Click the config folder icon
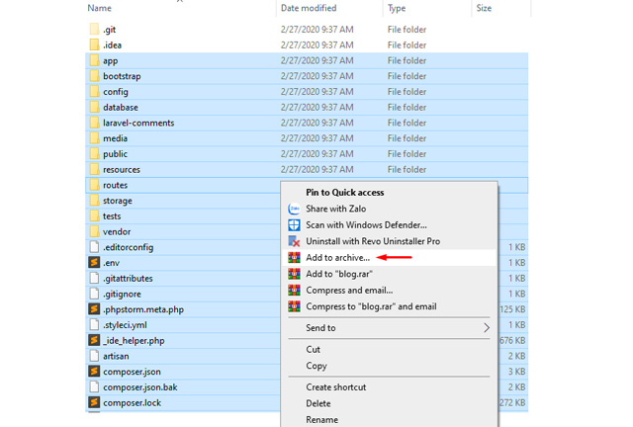Viewport: 633px width, 427px height. tap(94, 92)
